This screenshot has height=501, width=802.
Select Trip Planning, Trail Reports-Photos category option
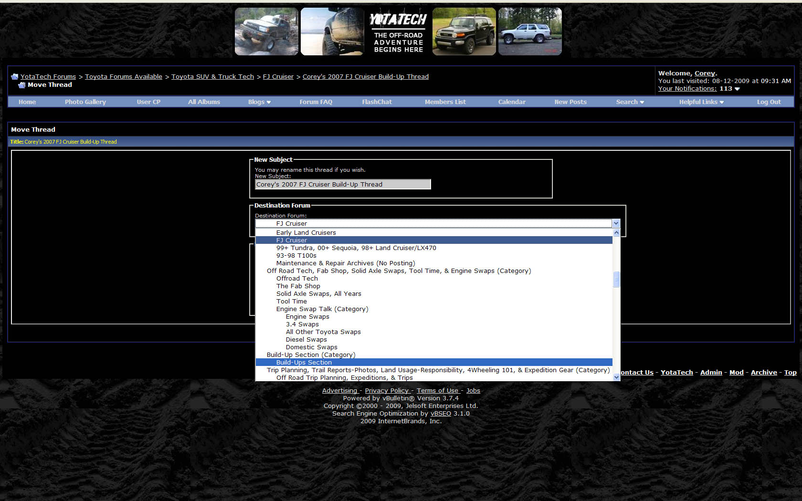click(x=434, y=370)
